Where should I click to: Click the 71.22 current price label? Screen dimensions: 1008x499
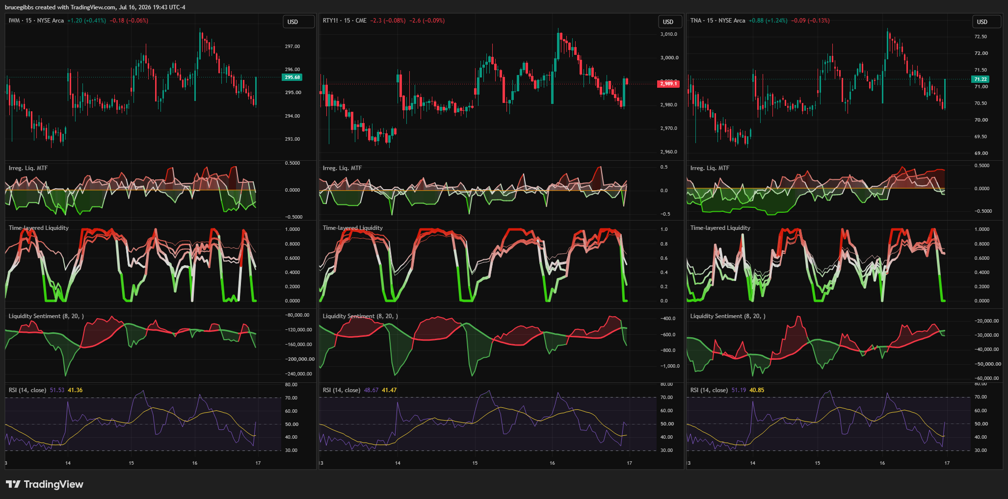coord(981,79)
